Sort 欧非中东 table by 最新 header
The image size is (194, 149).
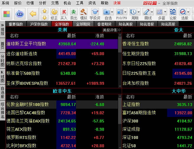coord(71,97)
